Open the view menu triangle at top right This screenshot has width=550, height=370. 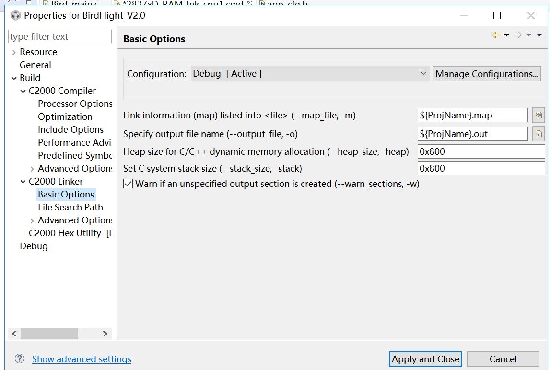click(539, 35)
